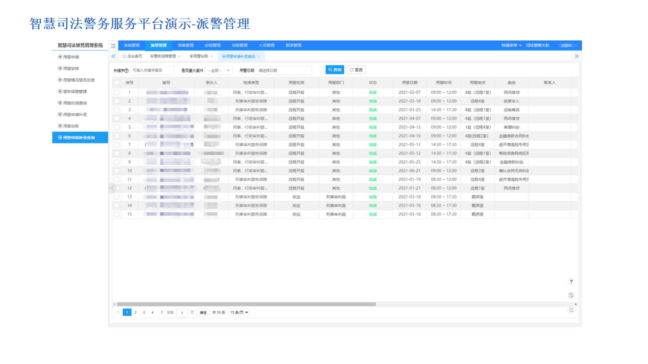Switch to 装备管理 menu
The width and height of the screenshot is (648, 364).
[185, 45]
